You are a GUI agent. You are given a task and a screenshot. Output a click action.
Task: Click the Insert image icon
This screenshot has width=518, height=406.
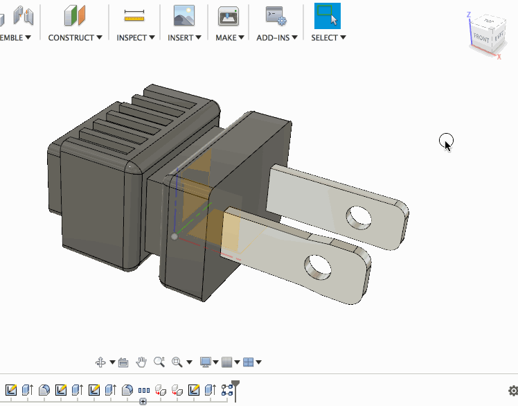point(184,15)
